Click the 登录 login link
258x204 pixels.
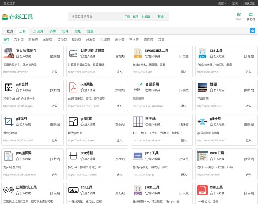tap(235, 3)
